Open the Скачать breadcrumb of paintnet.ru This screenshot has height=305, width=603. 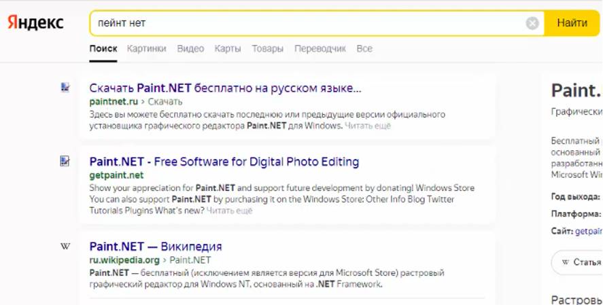165,102
